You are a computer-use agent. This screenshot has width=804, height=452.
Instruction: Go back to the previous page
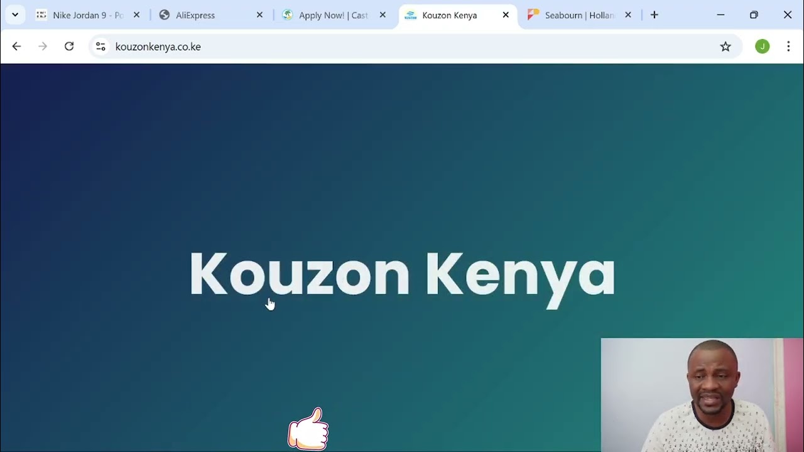coord(17,46)
